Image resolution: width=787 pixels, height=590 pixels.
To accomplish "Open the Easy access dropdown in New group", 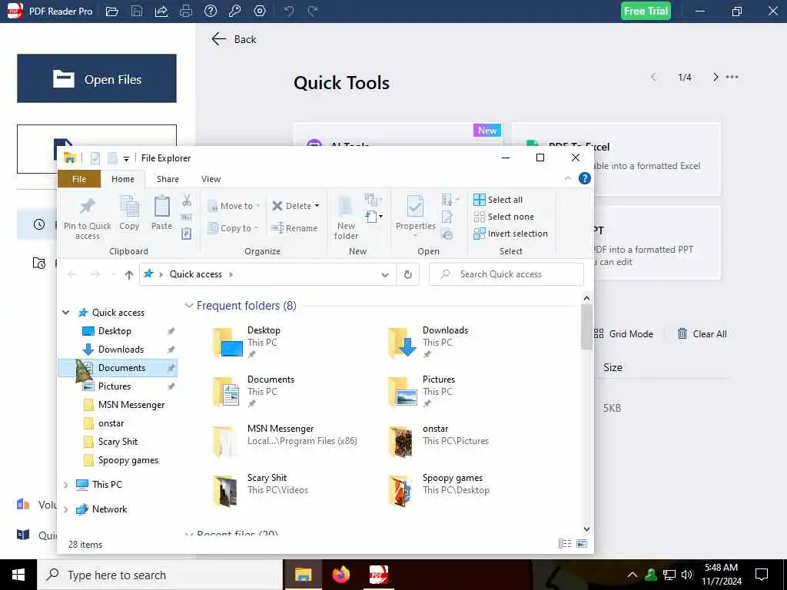I will coord(374,217).
